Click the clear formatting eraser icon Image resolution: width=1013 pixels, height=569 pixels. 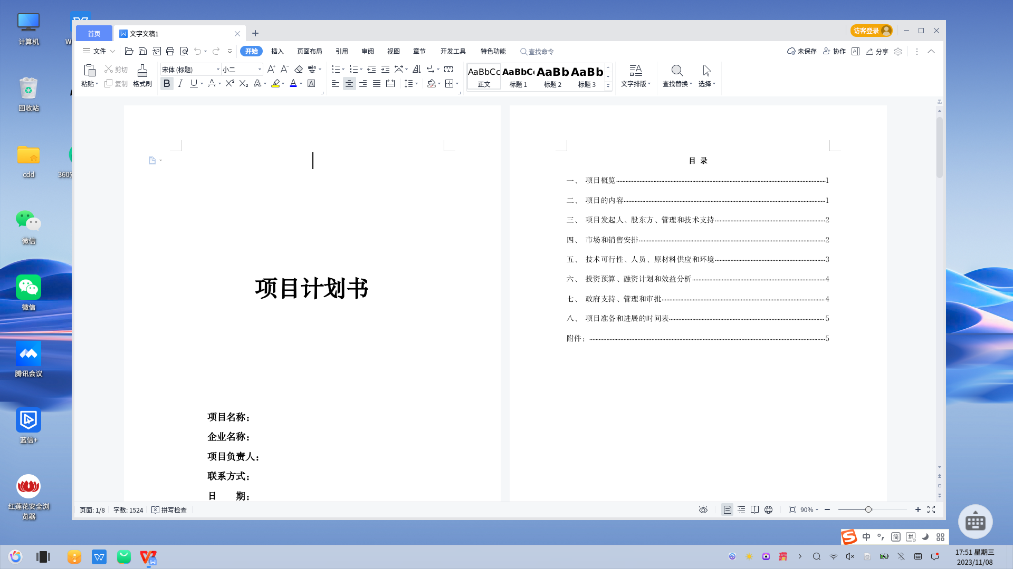(299, 69)
